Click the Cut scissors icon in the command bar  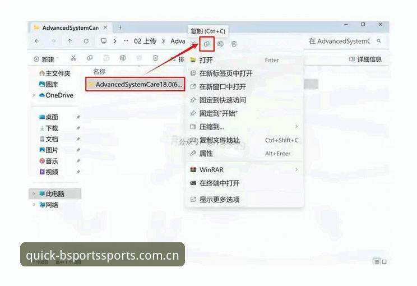click(x=73, y=58)
